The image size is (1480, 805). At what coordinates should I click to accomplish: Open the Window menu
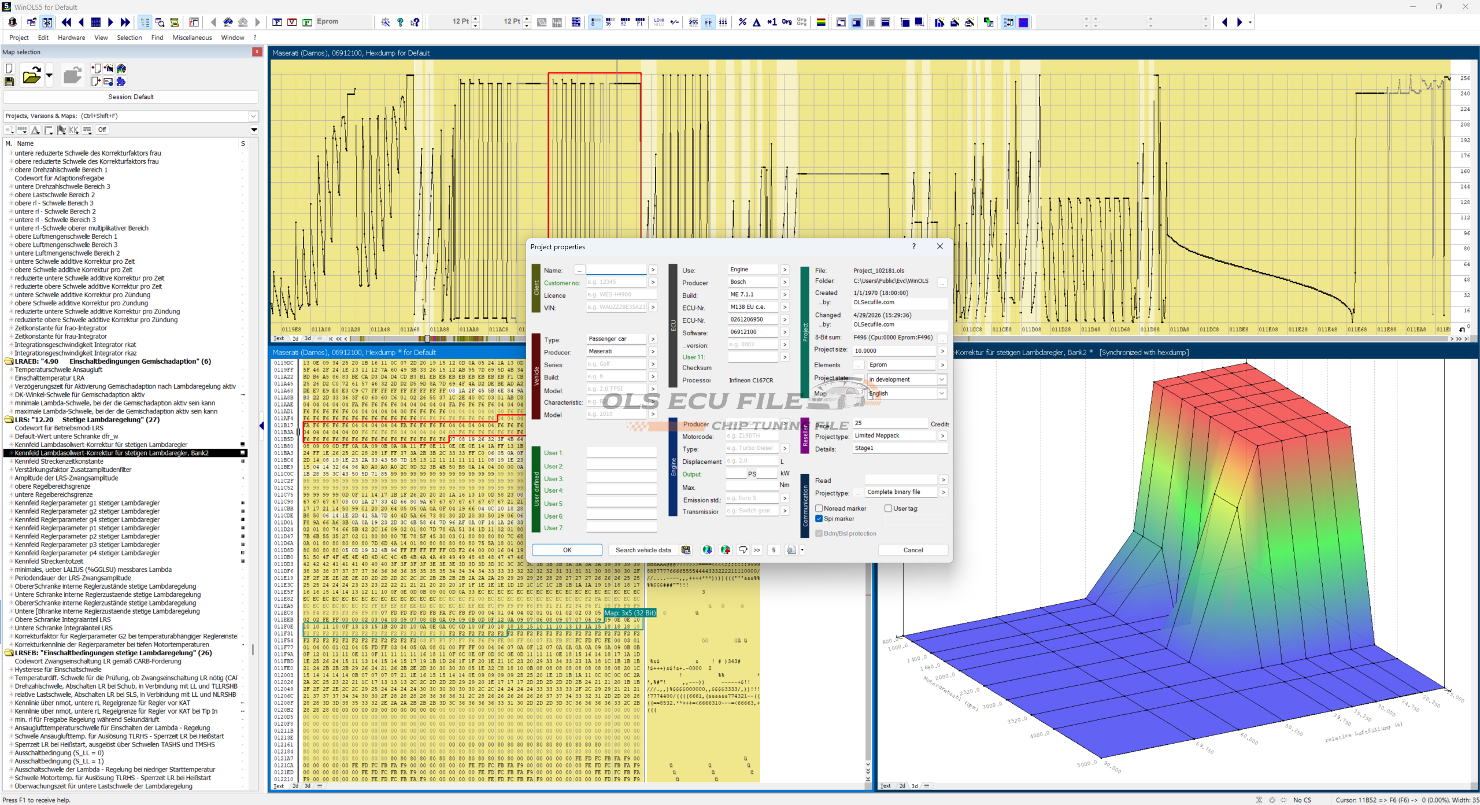point(232,38)
